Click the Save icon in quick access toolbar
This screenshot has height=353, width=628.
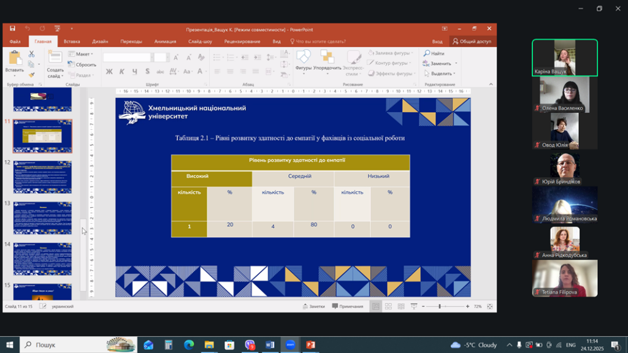point(12,28)
